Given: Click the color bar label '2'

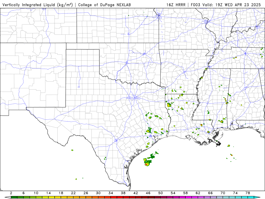Looking at the screenshot, I should [x=11, y=193].
